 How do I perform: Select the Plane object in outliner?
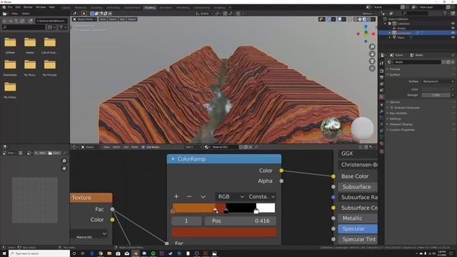pos(401,38)
